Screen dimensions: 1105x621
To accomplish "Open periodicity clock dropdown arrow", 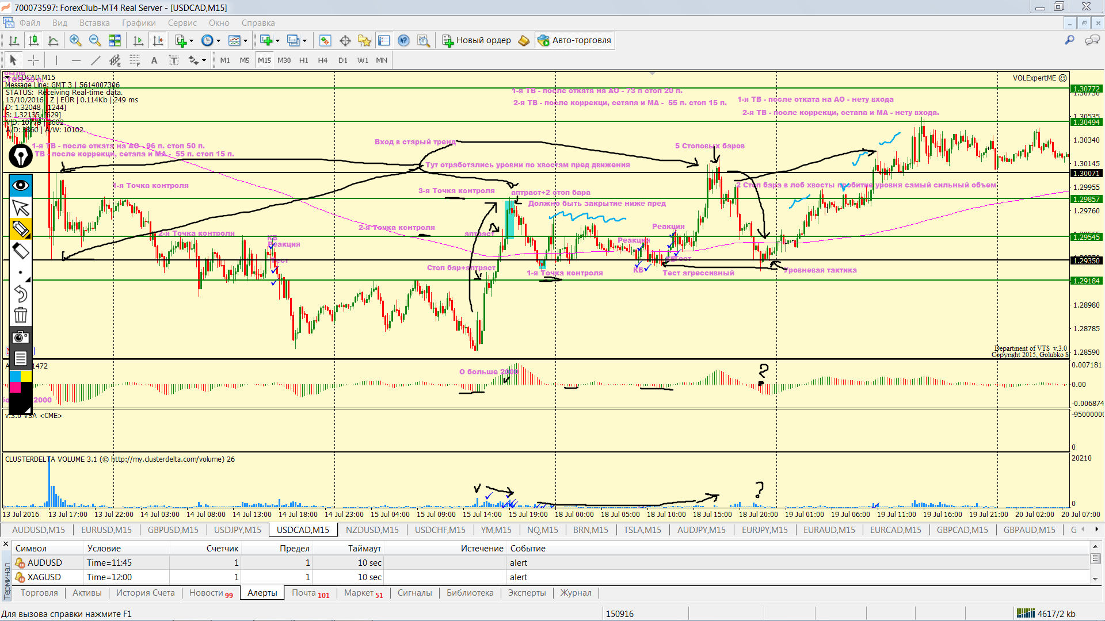I will tap(218, 40).
